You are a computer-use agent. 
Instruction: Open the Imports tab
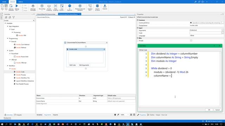click(x=56, y=115)
